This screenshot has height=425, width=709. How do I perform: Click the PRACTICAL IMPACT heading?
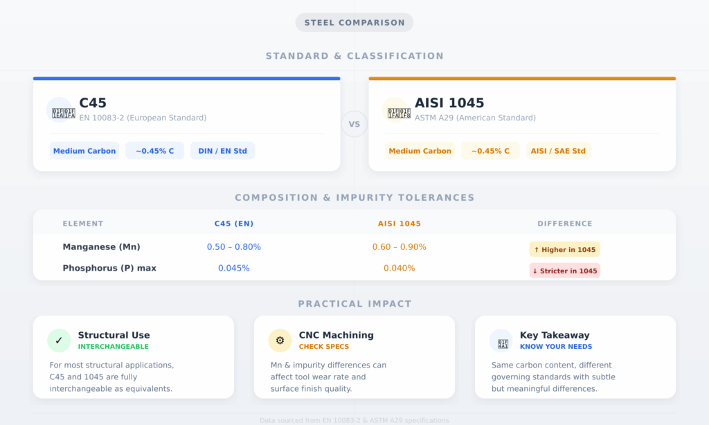point(354,304)
